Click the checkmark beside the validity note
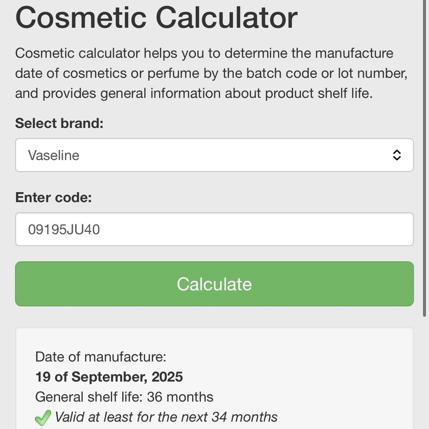Image resolution: width=429 pixels, height=429 pixels. (42, 416)
